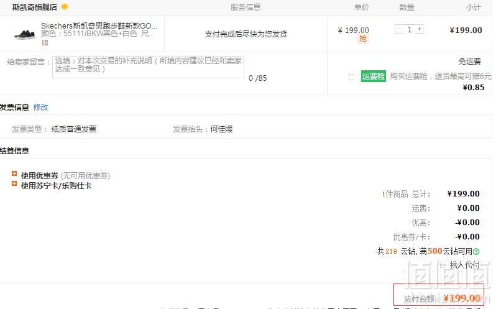The width and height of the screenshot is (496, 309).
Task: Increase quantity with the plus button
Action: coord(420,29)
